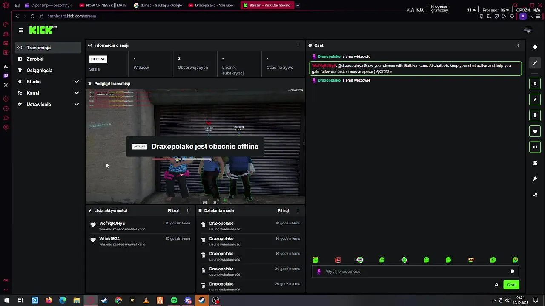This screenshot has width=545, height=306.
Task: Click the first Draxopolako username in chat
Action: (329, 57)
